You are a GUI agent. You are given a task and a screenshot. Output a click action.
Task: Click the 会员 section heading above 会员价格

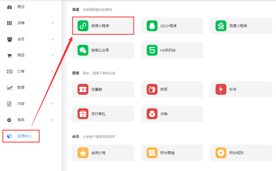click(76, 137)
